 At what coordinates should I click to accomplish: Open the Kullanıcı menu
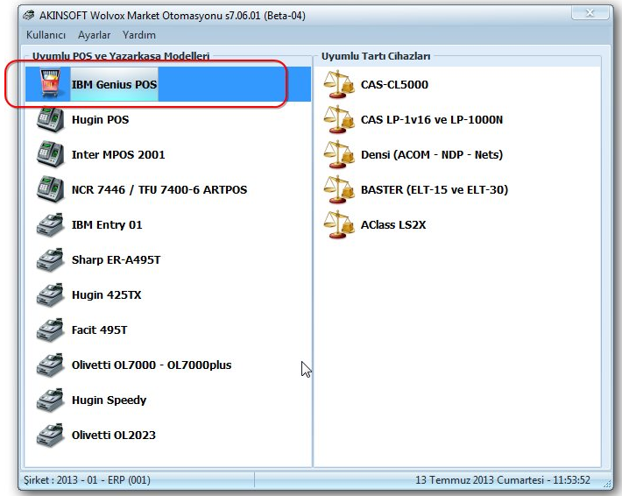click(46, 35)
